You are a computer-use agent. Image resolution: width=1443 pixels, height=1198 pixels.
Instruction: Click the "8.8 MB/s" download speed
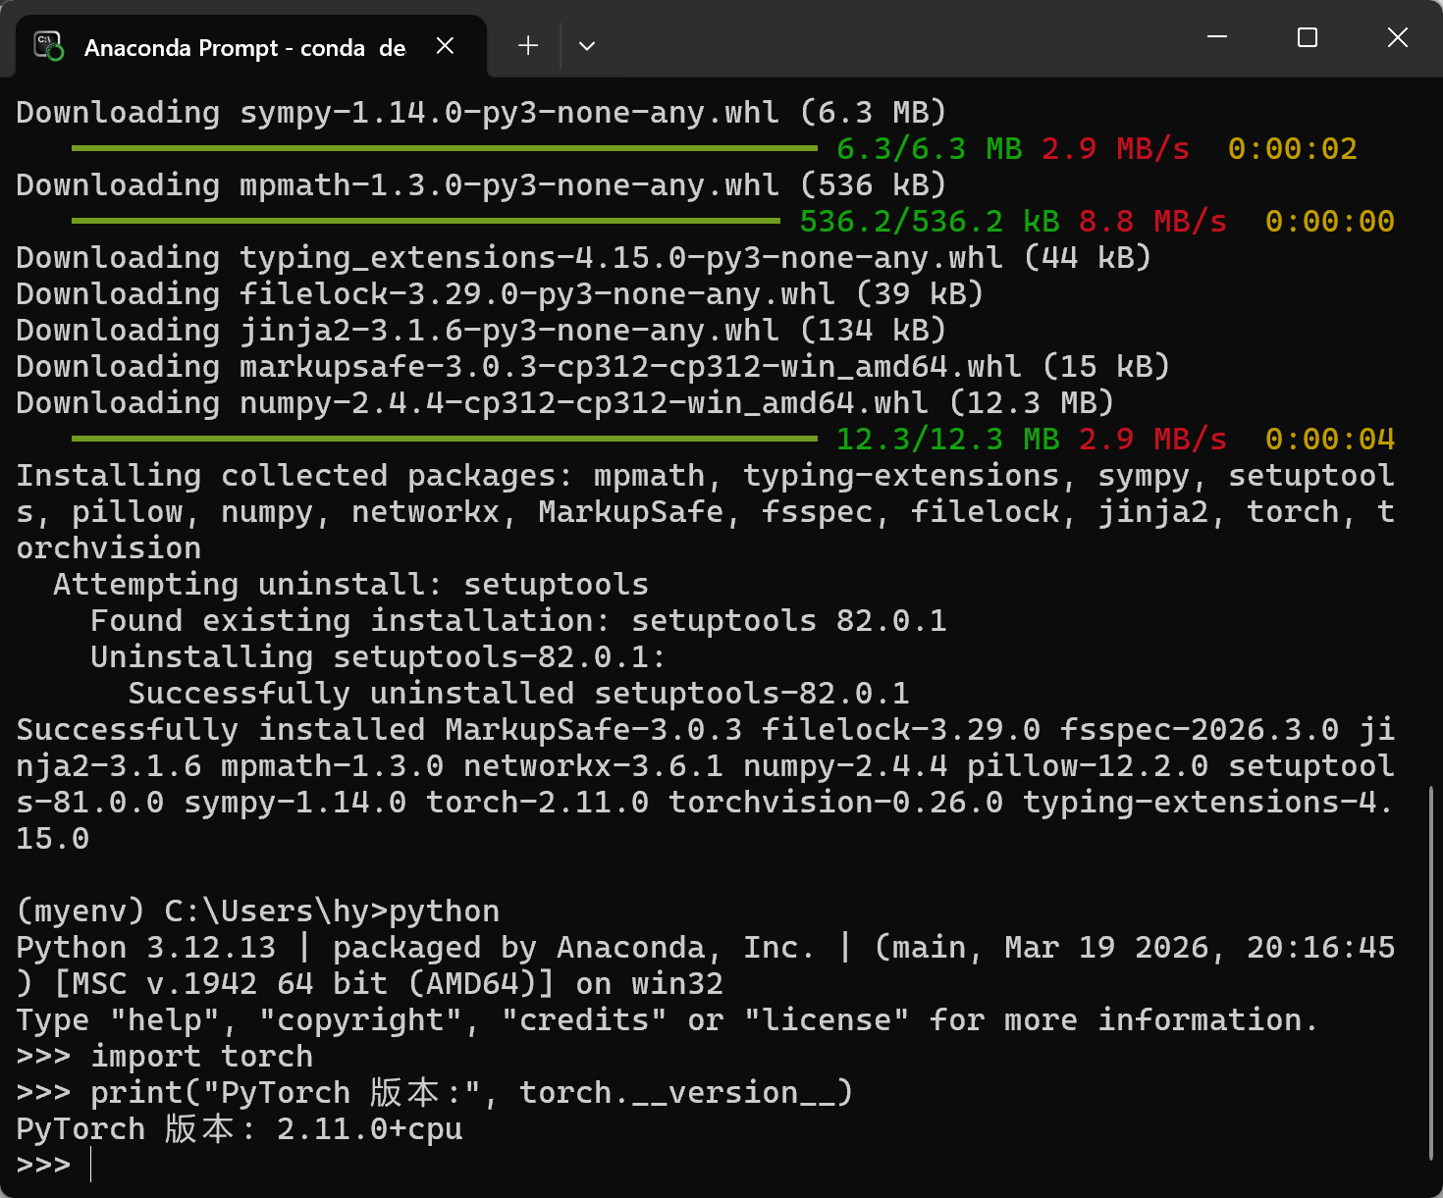point(1153,222)
